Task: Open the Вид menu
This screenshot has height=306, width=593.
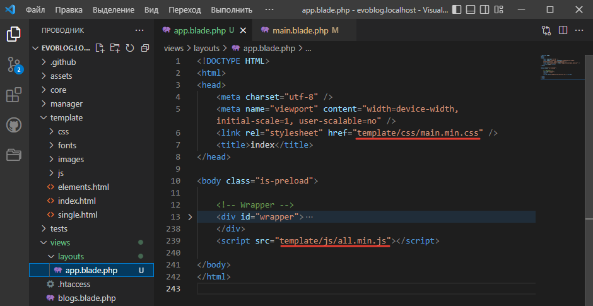Action: coord(151,10)
